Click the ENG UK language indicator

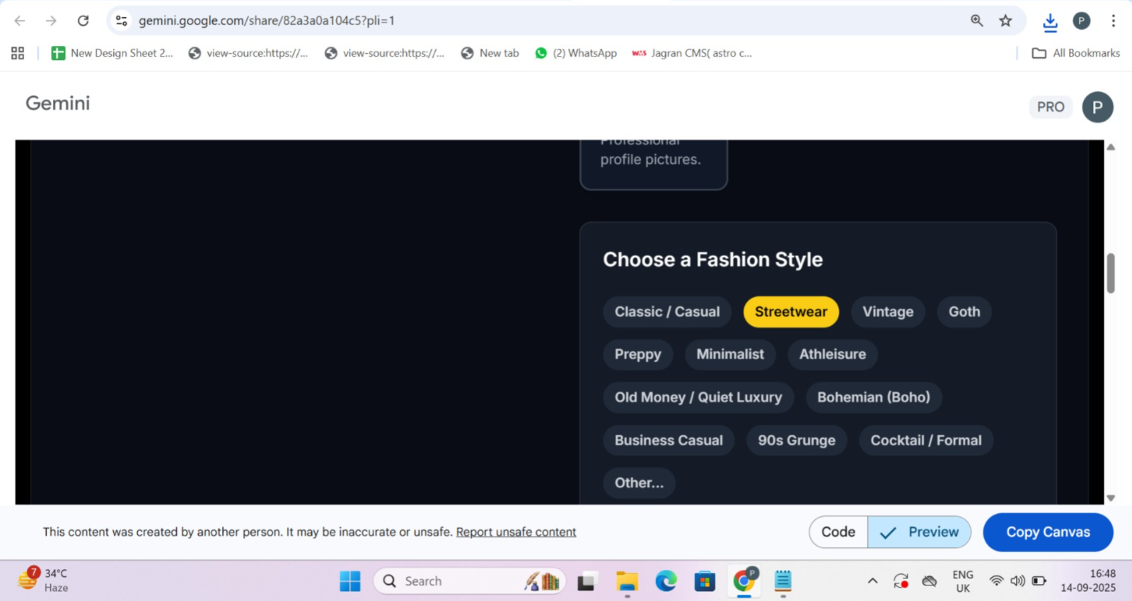(x=963, y=581)
